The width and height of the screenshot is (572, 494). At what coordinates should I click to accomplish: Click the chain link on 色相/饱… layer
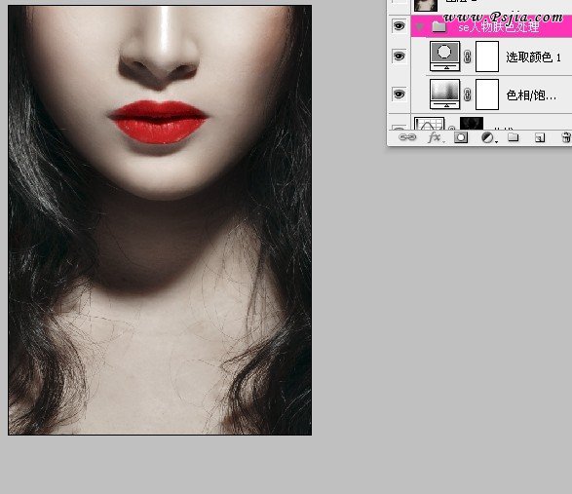pos(468,95)
